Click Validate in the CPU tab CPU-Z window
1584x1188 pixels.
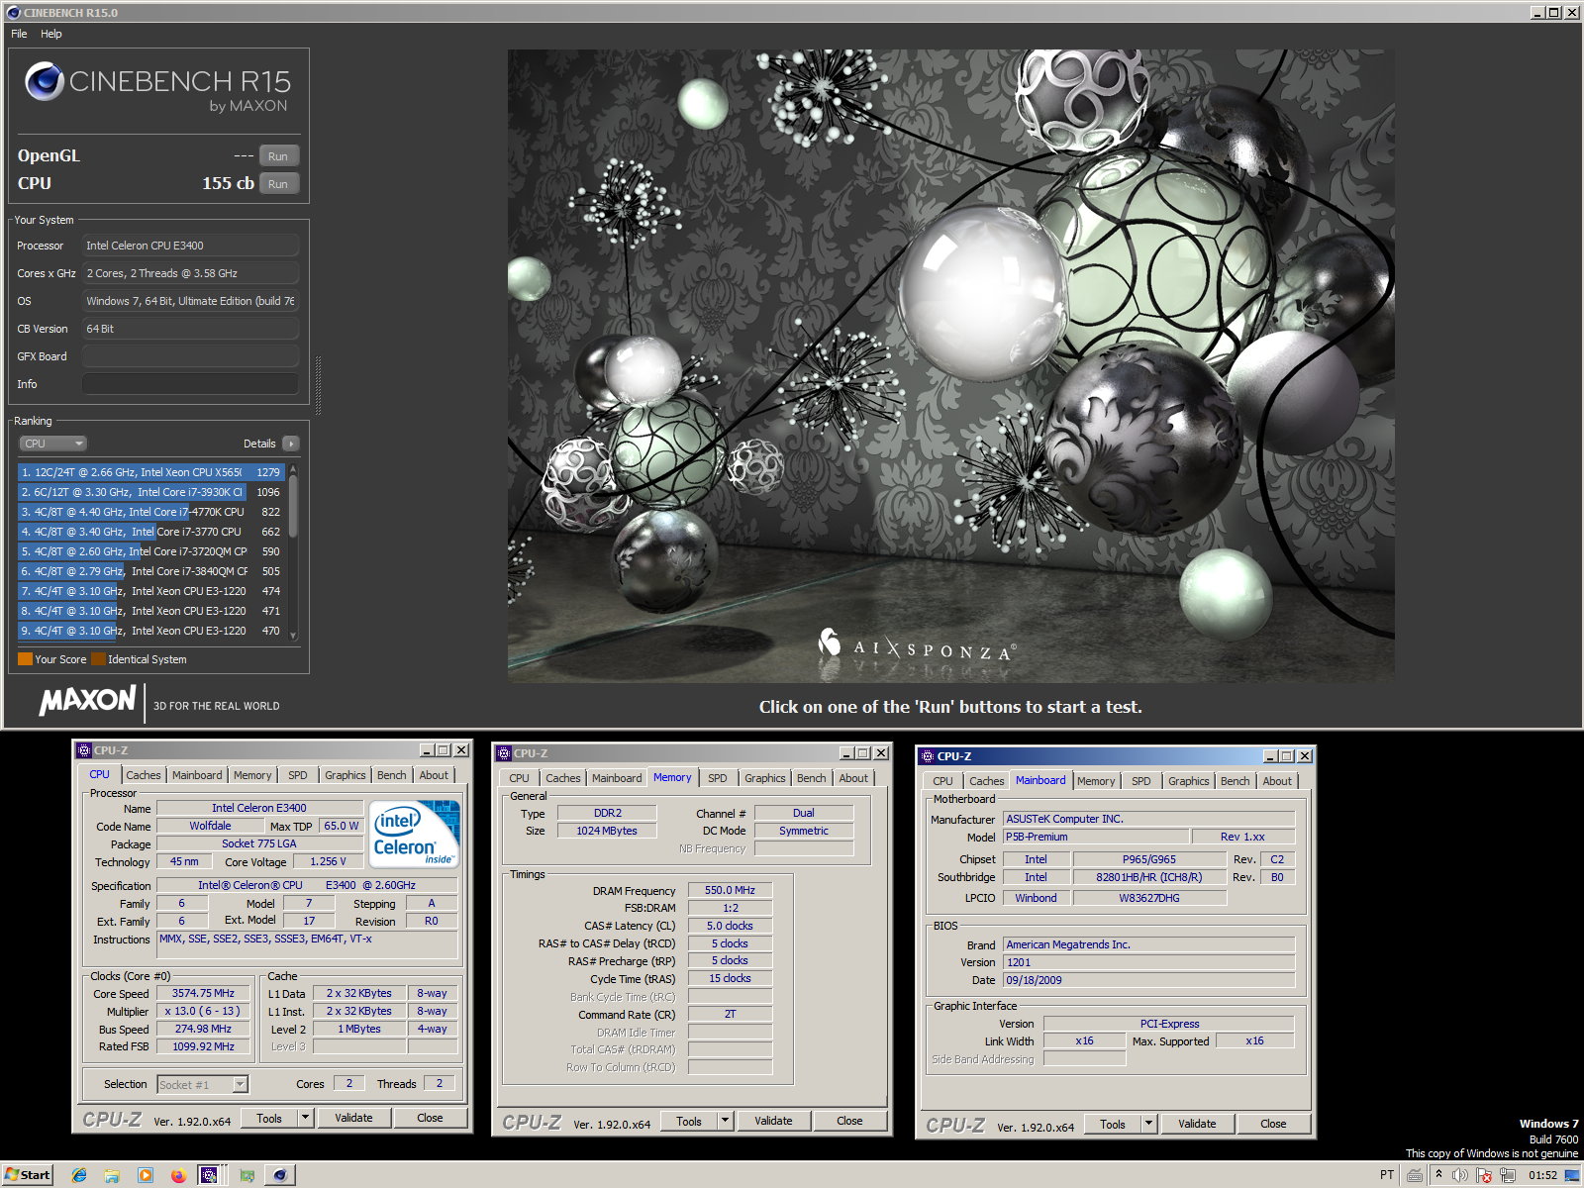tap(353, 1118)
